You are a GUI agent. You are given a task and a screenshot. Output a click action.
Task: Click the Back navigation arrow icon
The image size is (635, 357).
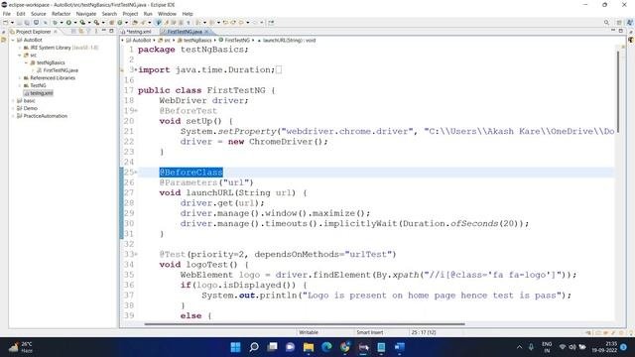[241, 22]
